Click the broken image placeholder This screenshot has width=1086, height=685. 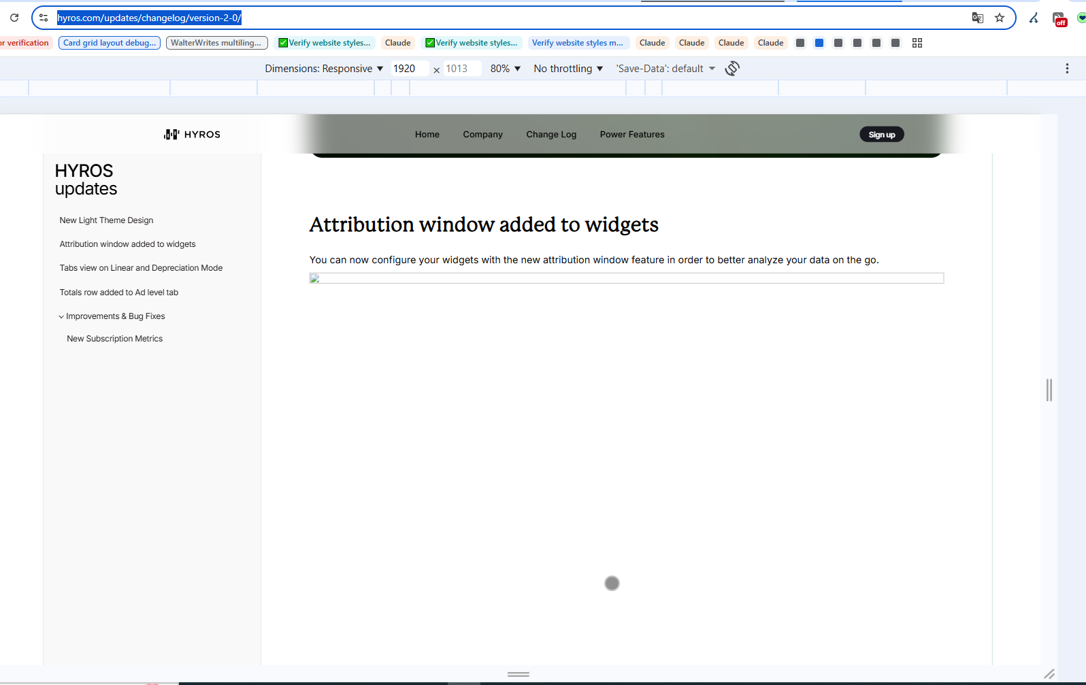(x=627, y=278)
